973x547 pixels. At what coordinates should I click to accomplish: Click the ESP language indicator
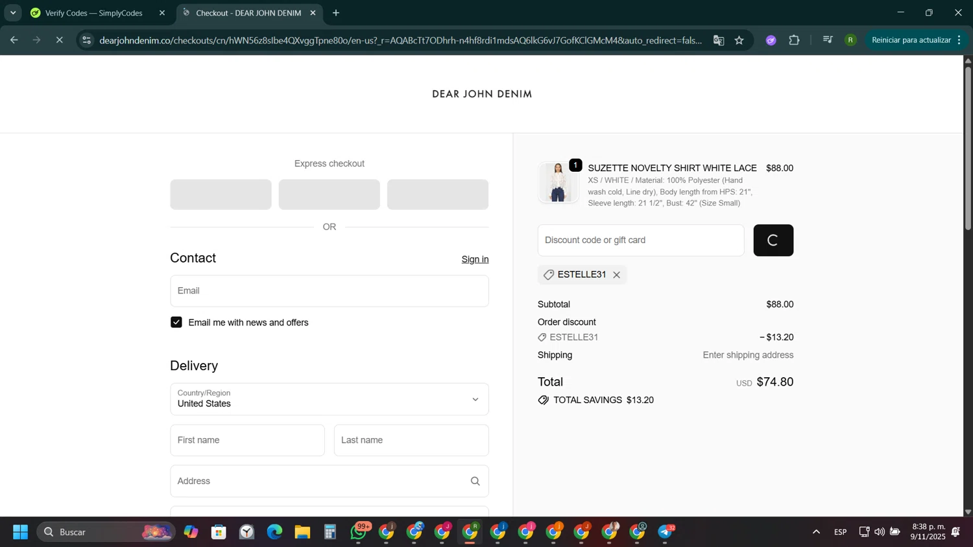coord(841,532)
